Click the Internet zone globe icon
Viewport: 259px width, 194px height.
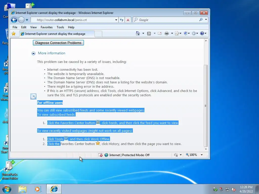point(106,155)
